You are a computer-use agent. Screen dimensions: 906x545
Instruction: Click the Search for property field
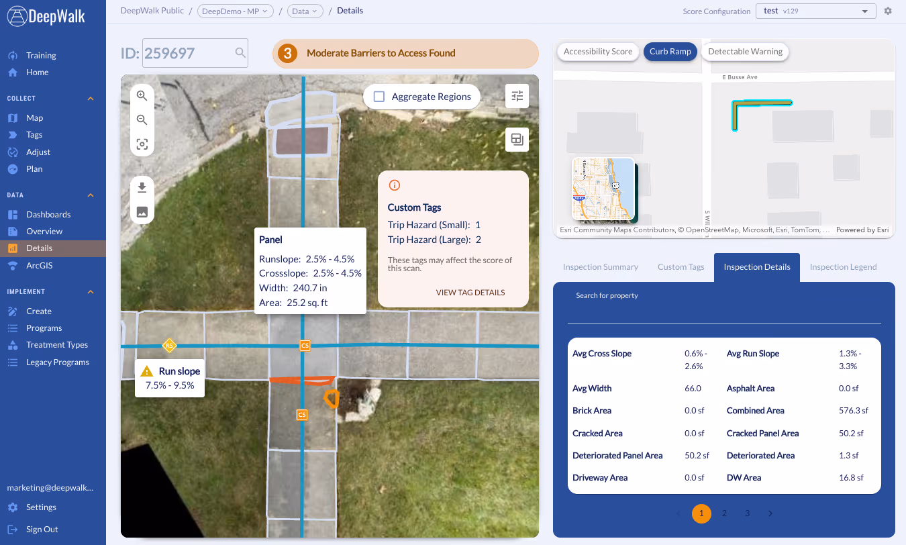pyautogui.click(x=724, y=309)
